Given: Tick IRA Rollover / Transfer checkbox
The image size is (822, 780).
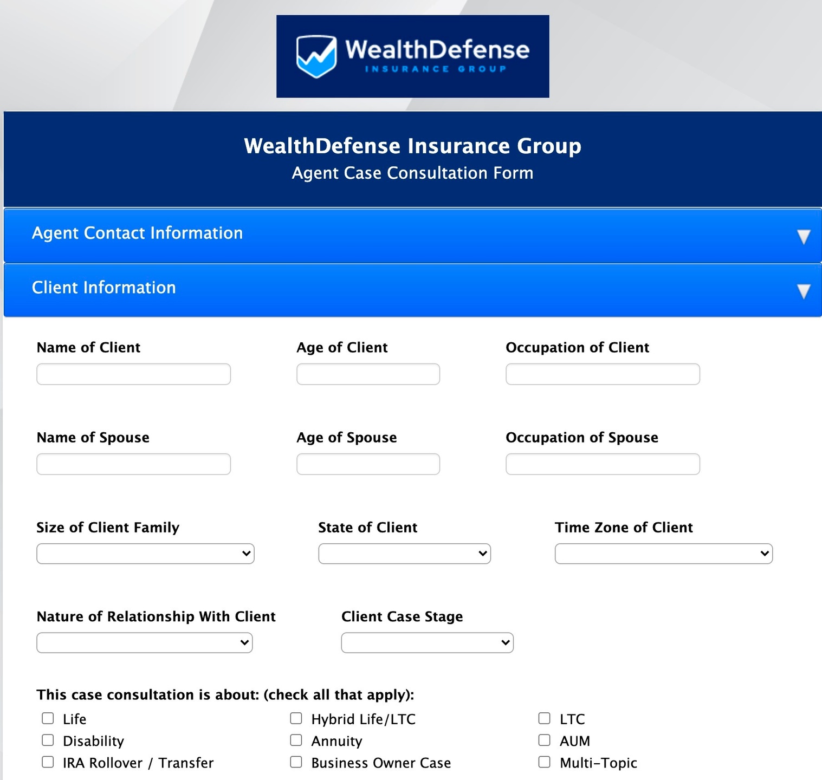Looking at the screenshot, I should tap(48, 762).
